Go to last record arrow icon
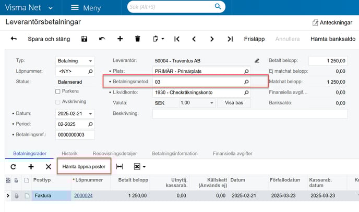 (230, 39)
